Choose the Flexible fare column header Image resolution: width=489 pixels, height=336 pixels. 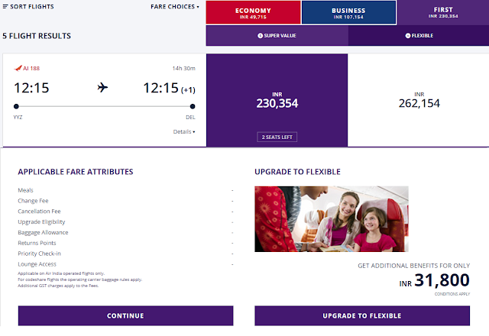[x=419, y=36]
